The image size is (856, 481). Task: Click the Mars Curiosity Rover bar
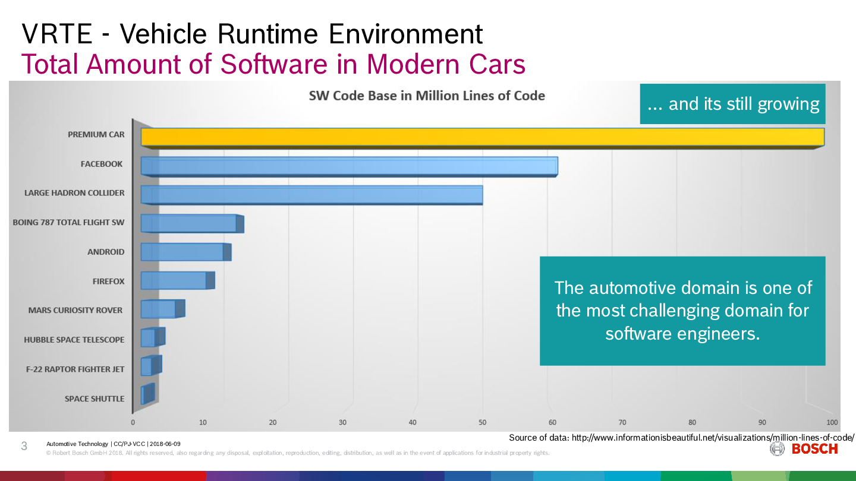pyautogui.click(x=162, y=309)
